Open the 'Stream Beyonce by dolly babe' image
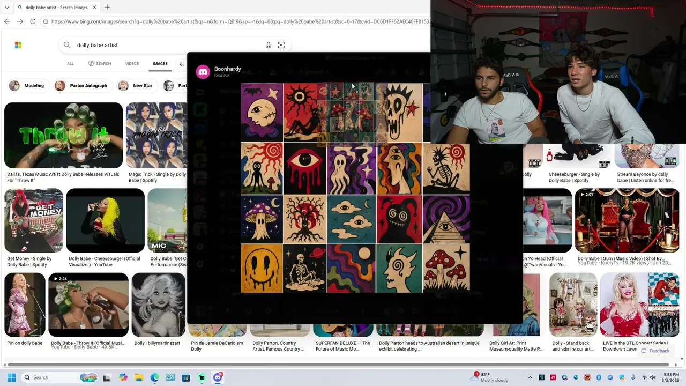 [647, 156]
